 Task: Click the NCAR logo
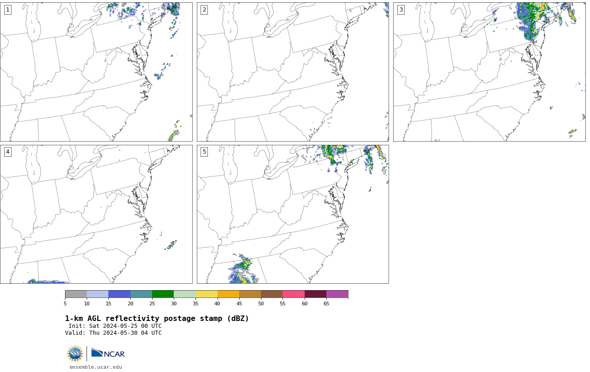[108, 353]
